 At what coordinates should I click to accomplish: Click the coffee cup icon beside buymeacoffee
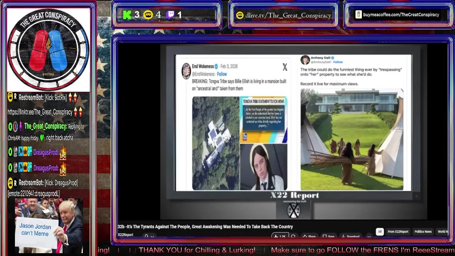(359, 15)
